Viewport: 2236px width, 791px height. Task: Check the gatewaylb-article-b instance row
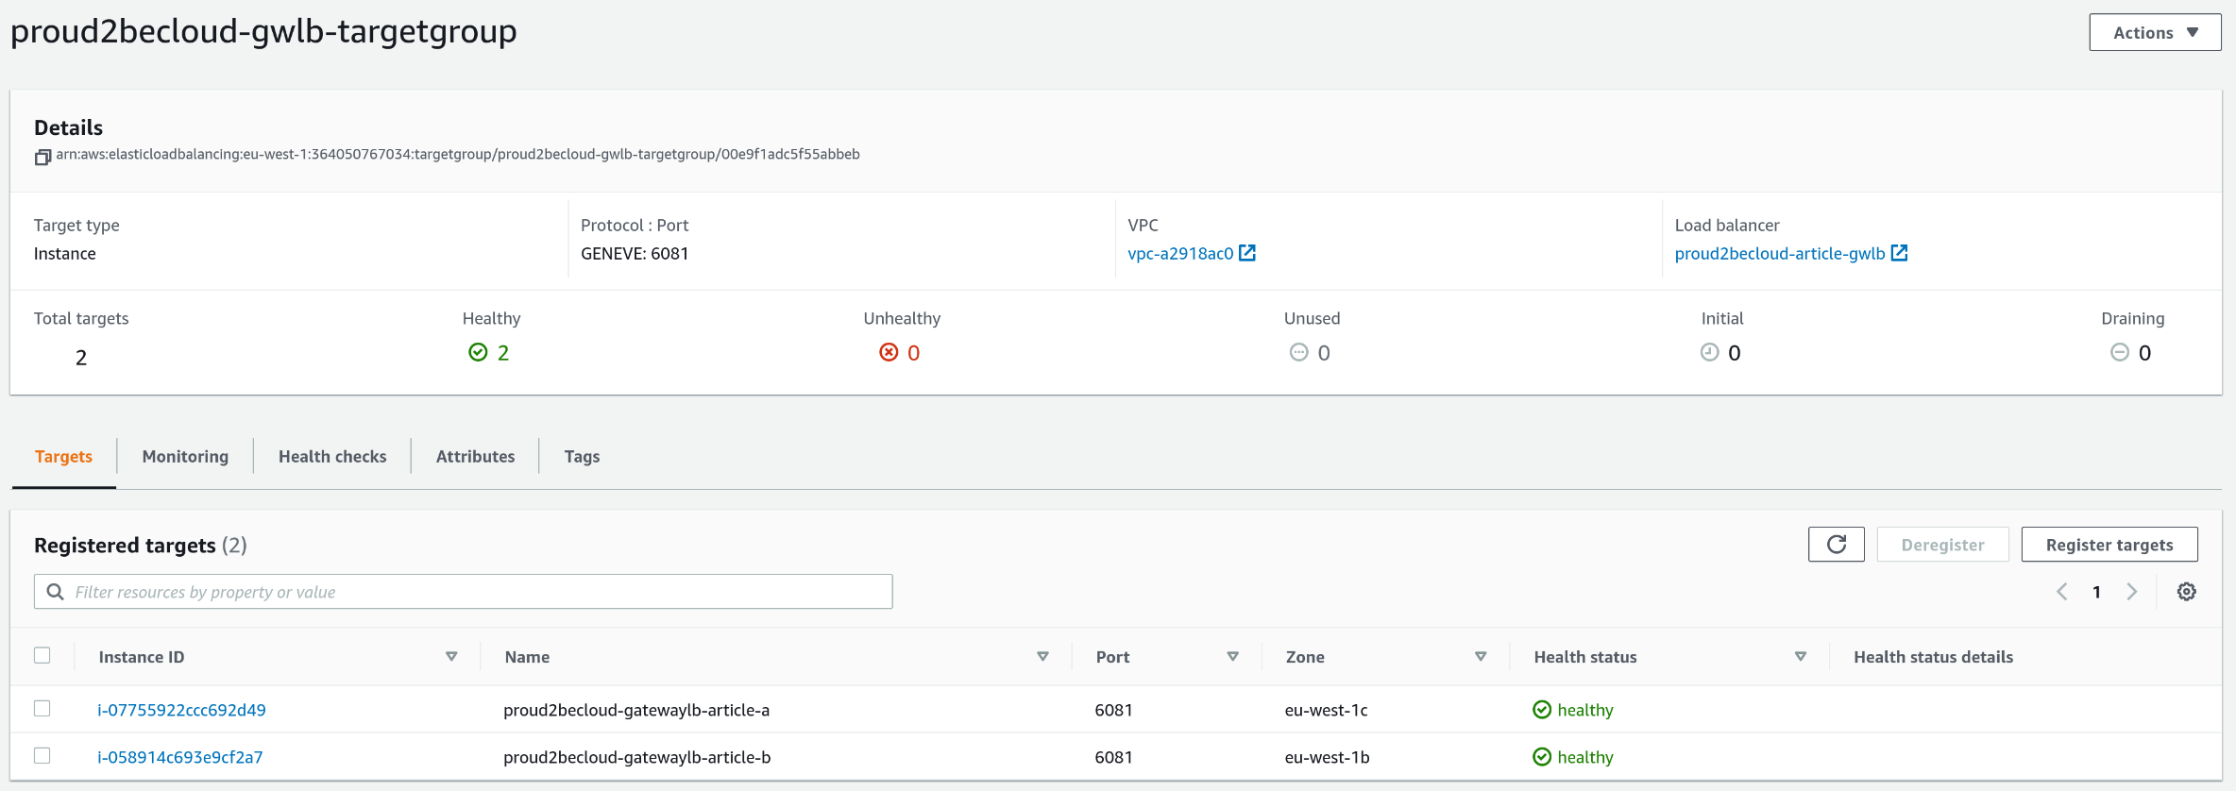click(42, 755)
